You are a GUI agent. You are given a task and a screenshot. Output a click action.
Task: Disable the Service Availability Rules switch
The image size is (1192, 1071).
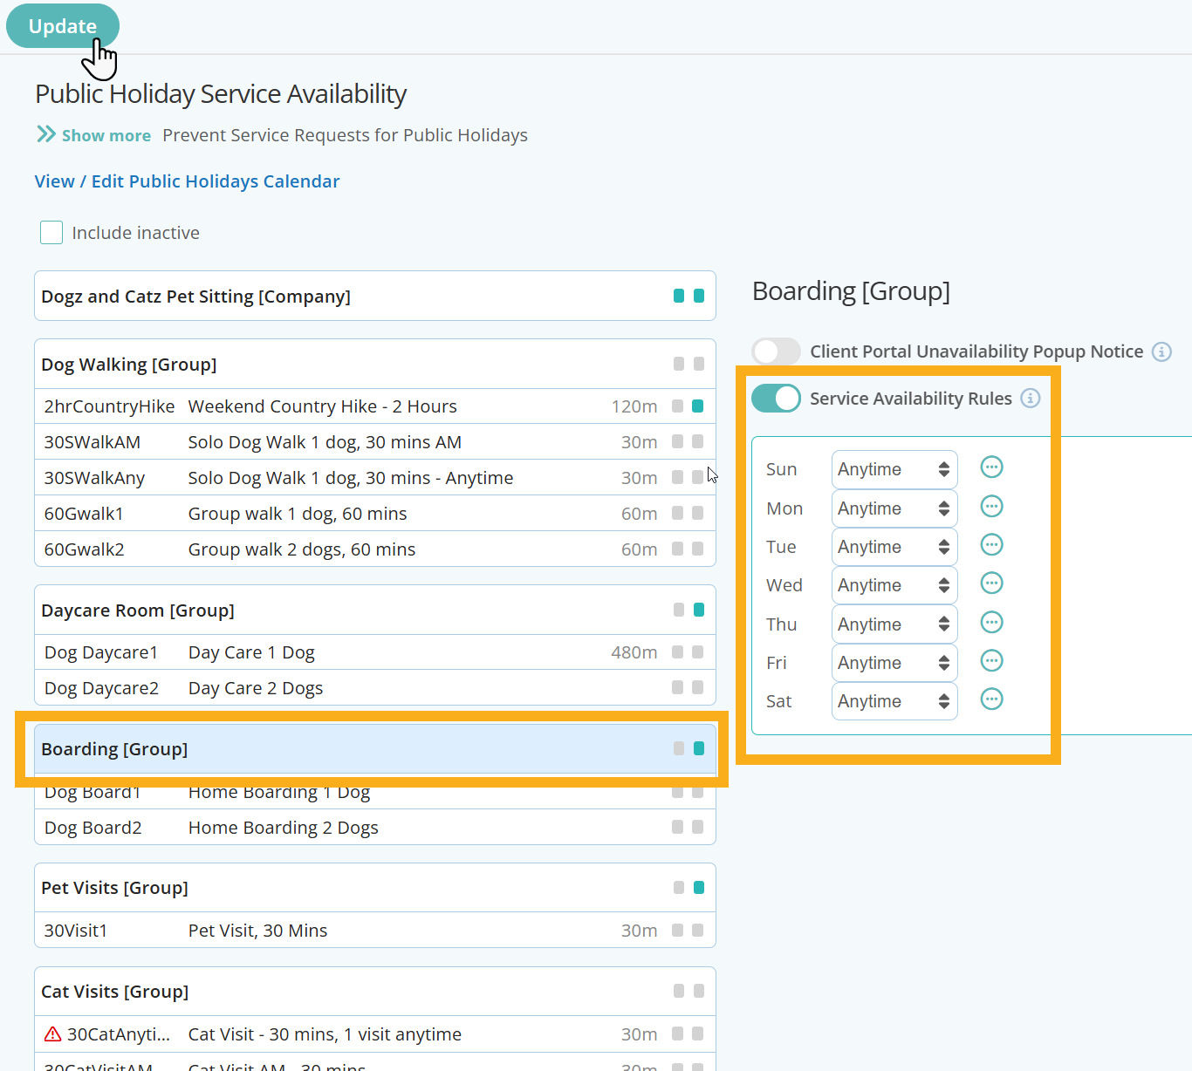[x=776, y=398]
